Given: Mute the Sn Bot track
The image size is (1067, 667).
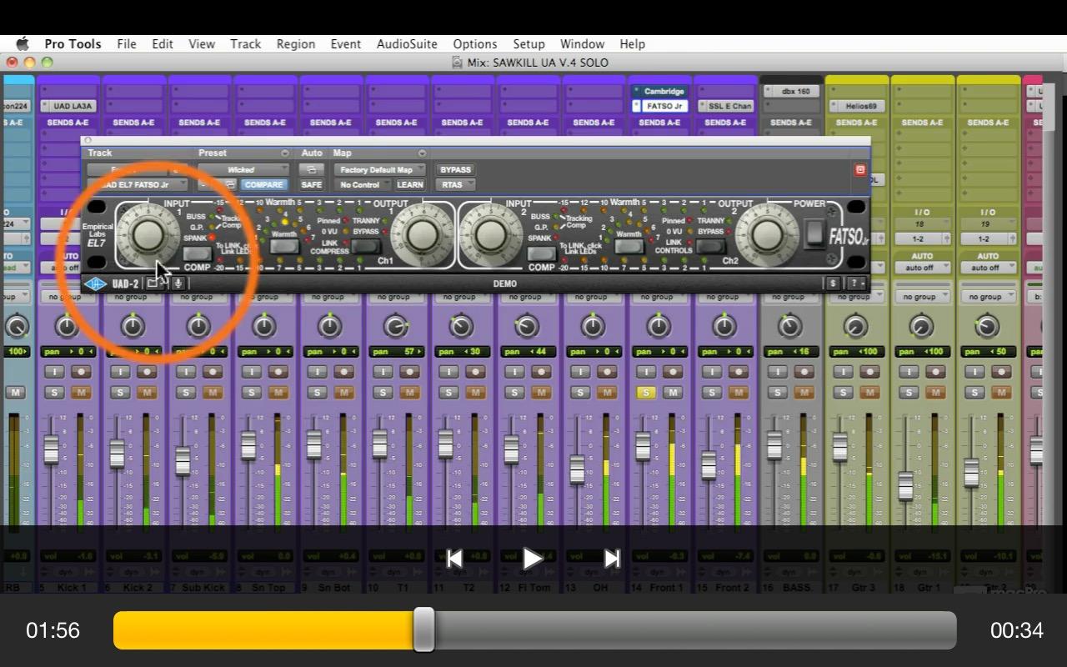Looking at the screenshot, I should [x=344, y=393].
